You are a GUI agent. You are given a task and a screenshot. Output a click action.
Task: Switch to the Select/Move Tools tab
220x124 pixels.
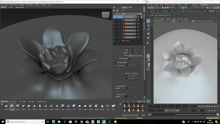click(x=42, y=102)
